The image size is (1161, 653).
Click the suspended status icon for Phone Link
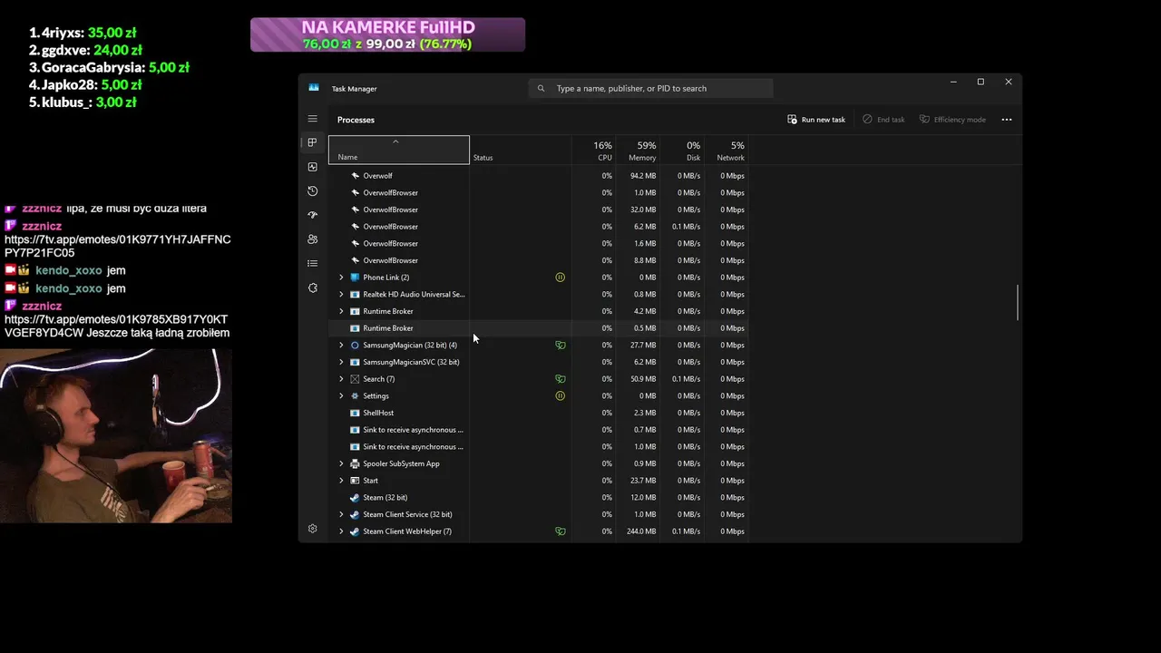[560, 278]
